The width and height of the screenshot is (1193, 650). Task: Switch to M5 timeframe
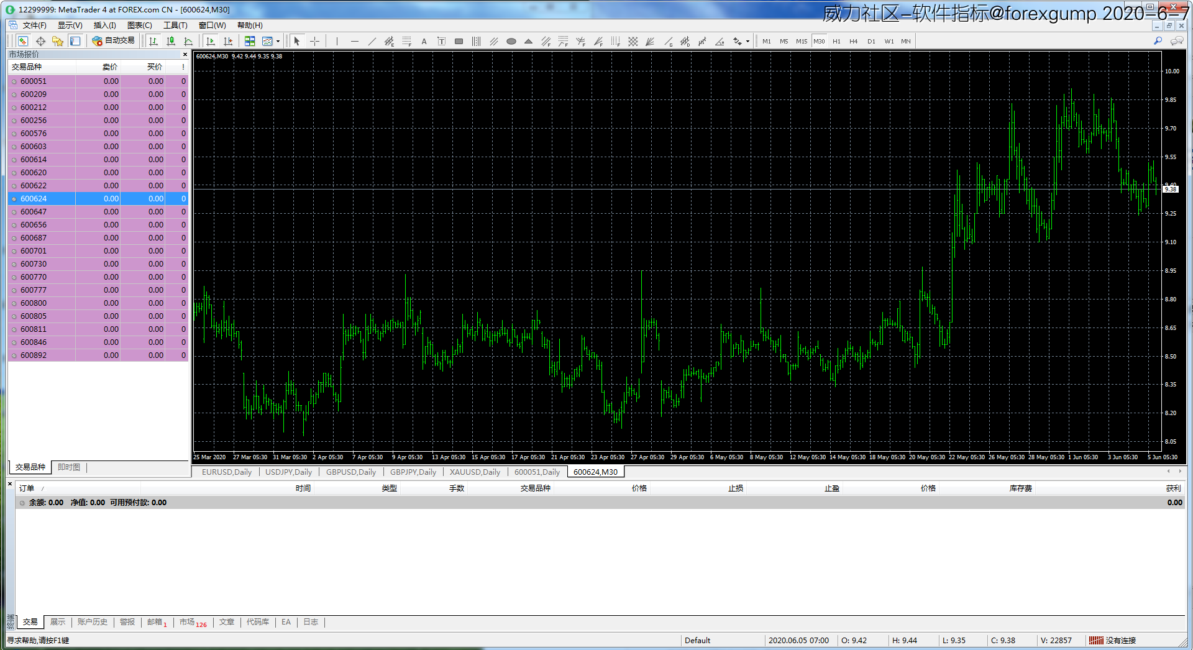pyautogui.click(x=784, y=41)
